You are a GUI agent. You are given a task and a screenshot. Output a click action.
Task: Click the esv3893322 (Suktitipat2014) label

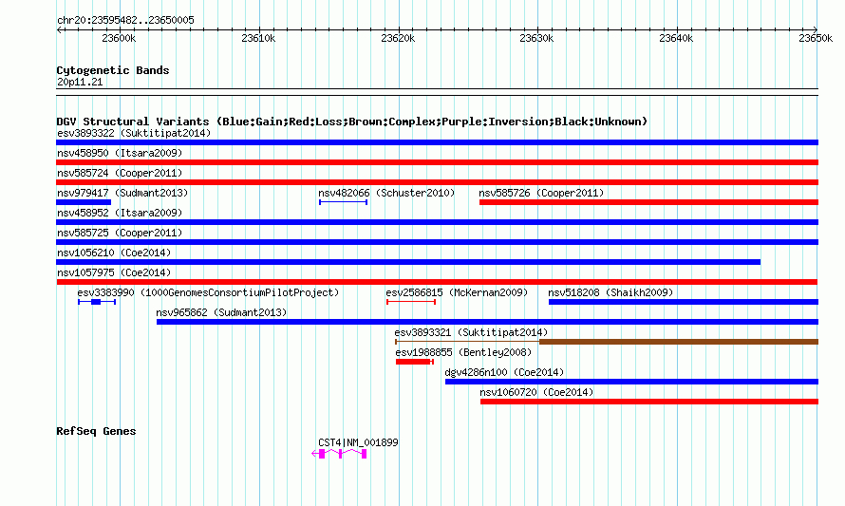point(134,133)
